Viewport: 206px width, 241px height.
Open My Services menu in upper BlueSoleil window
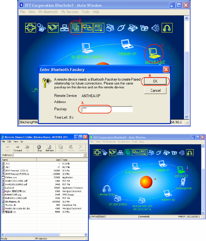coord(70,12)
